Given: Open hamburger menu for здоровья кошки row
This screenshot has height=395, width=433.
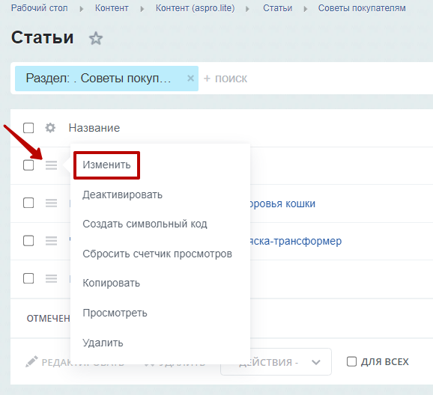Looking at the screenshot, I should [52, 203].
